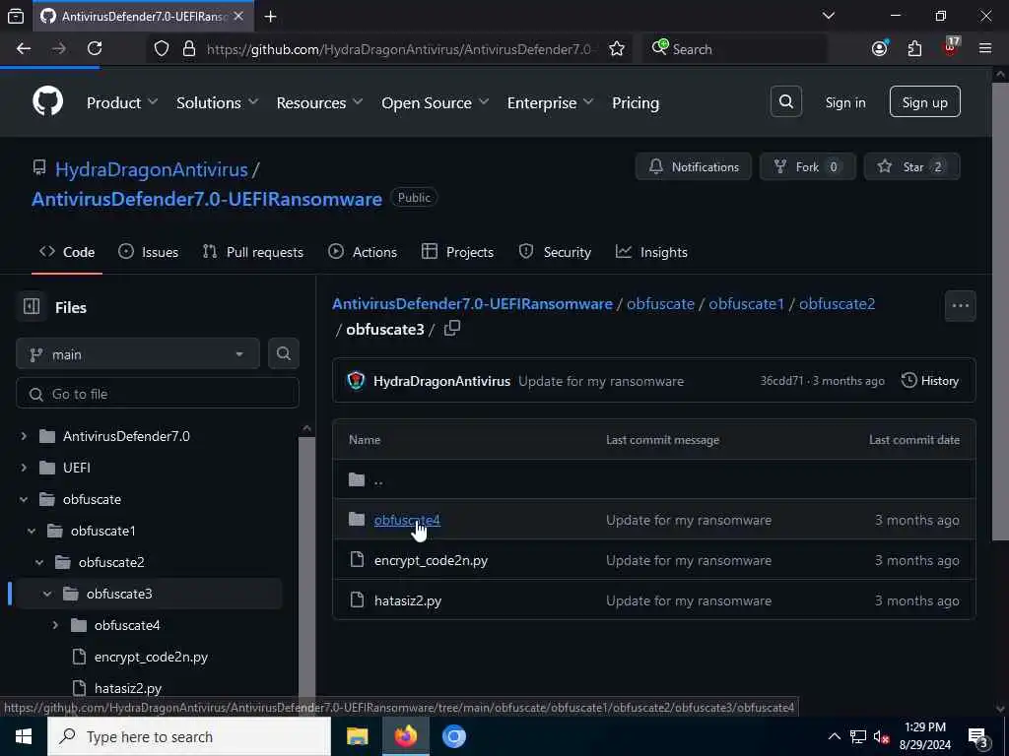The height and width of the screenshot is (756, 1009).
Task: Click the browser Search box
Action: [734, 49]
